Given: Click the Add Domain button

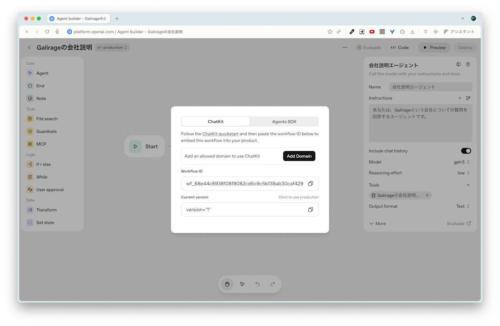Looking at the screenshot, I should point(299,156).
